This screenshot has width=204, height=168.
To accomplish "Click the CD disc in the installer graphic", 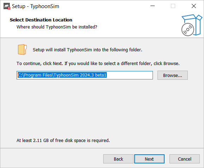I will click(x=187, y=30).
